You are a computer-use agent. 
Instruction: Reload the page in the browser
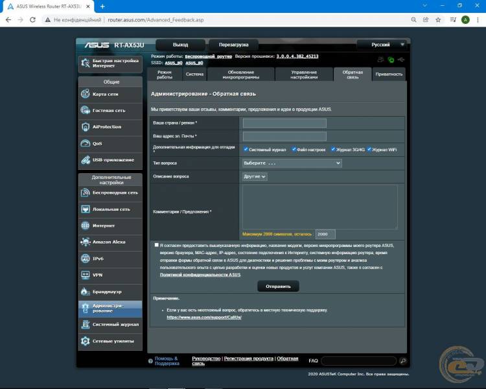click(x=32, y=20)
